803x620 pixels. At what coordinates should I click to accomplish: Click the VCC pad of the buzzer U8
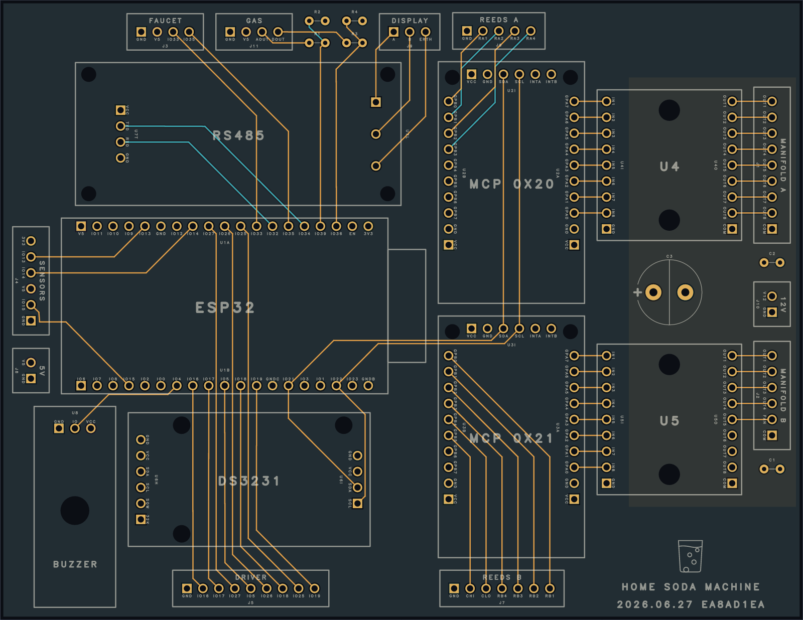pos(91,428)
